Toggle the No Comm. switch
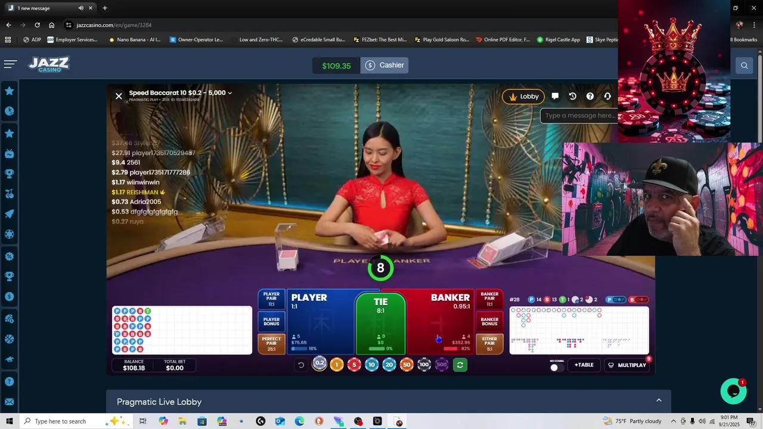This screenshot has width=763, height=429. coord(556,367)
